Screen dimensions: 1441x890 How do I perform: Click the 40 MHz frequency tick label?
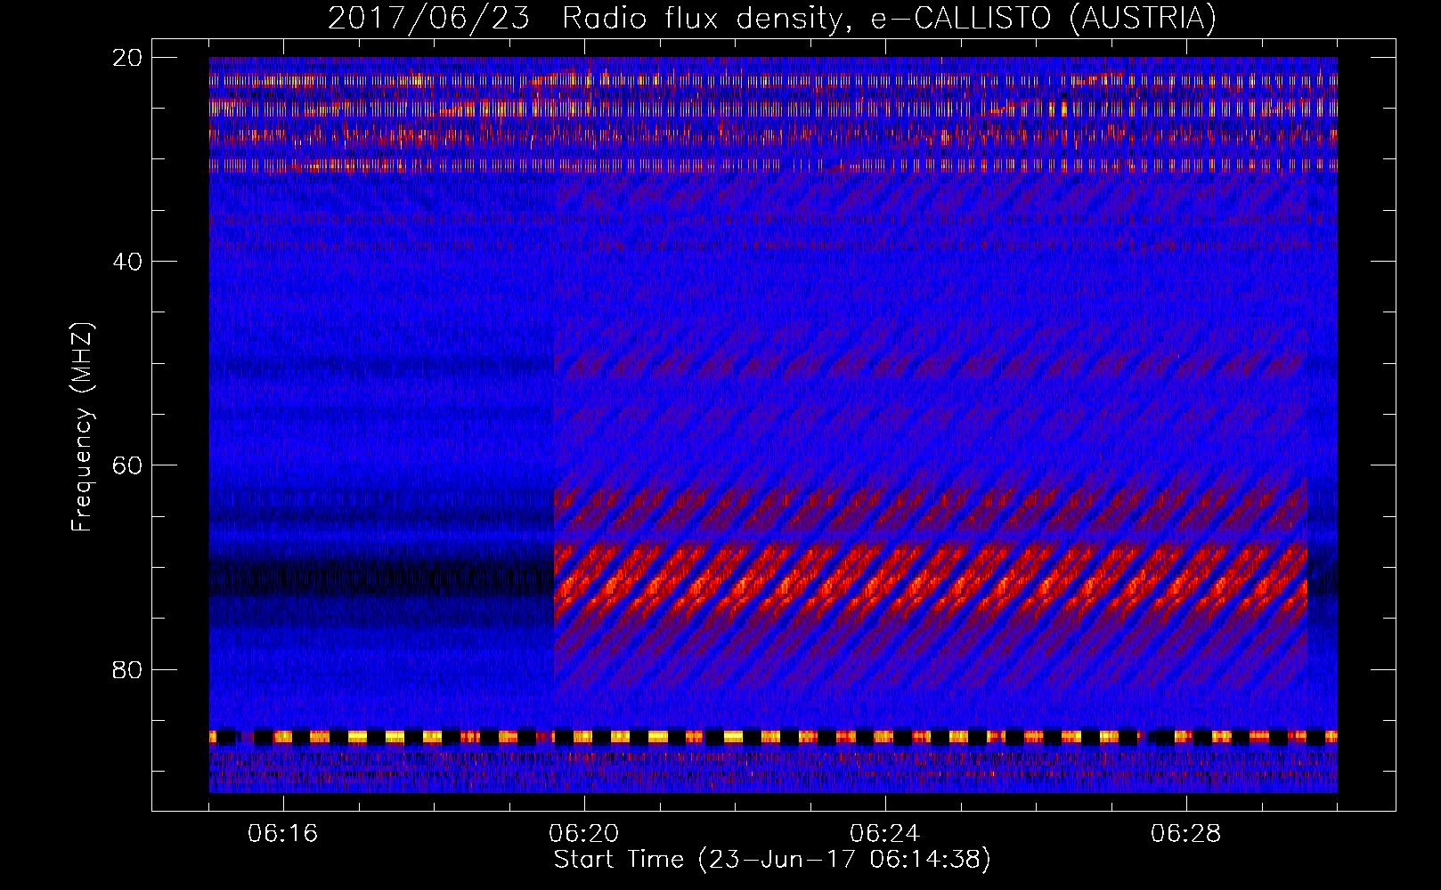(127, 262)
